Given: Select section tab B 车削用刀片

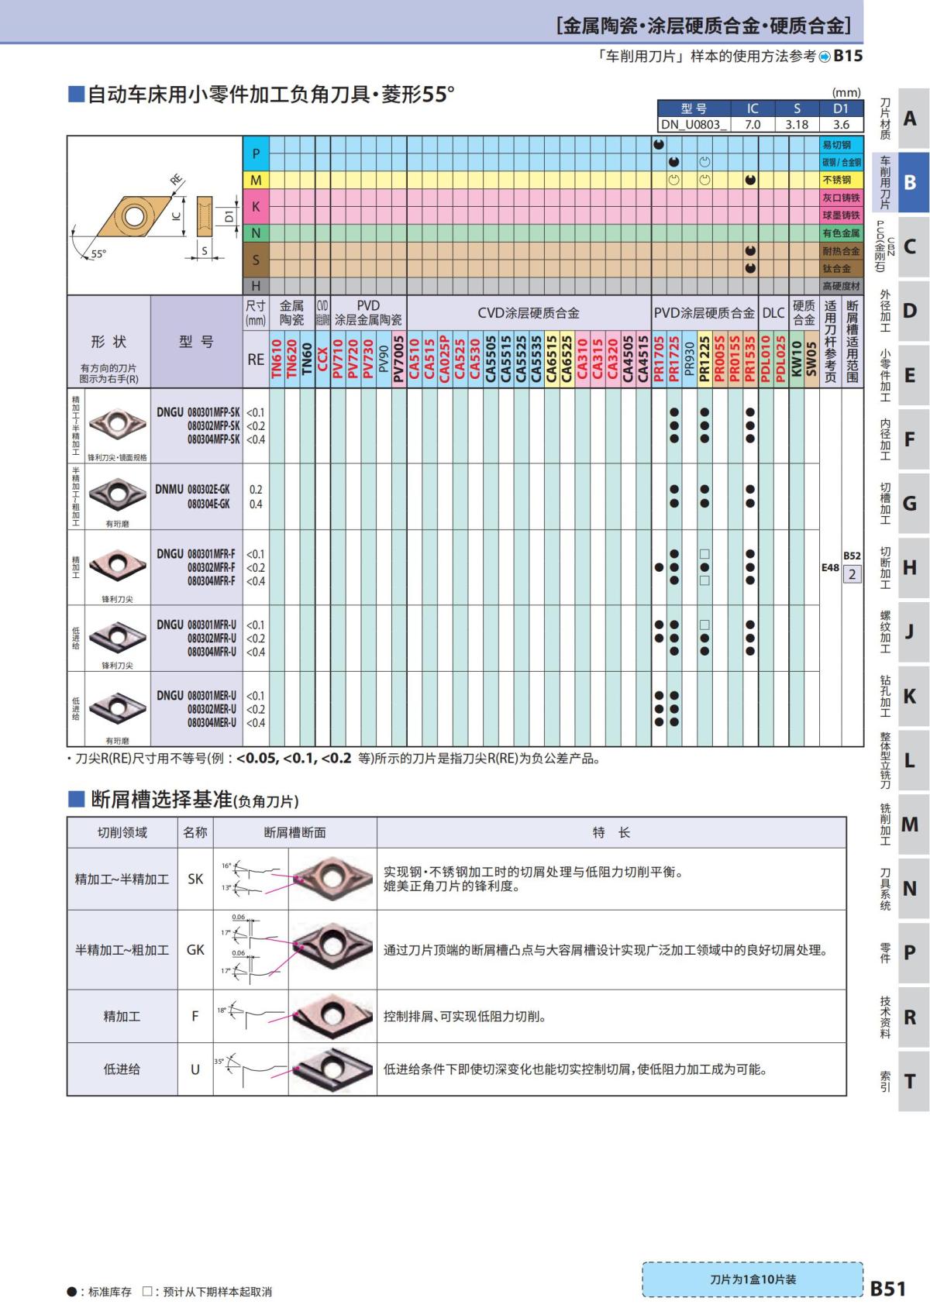Looking at the screenshot, I should tap(902, 183).
